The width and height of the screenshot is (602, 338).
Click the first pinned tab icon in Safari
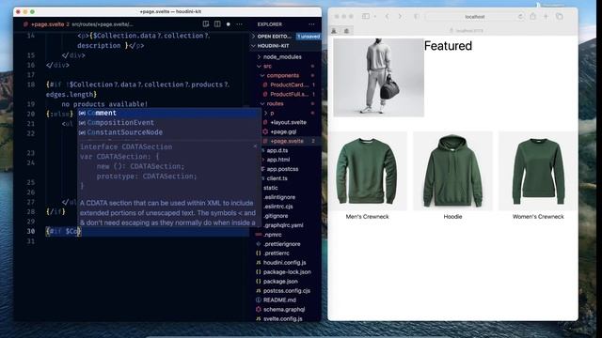pos(334,31)
